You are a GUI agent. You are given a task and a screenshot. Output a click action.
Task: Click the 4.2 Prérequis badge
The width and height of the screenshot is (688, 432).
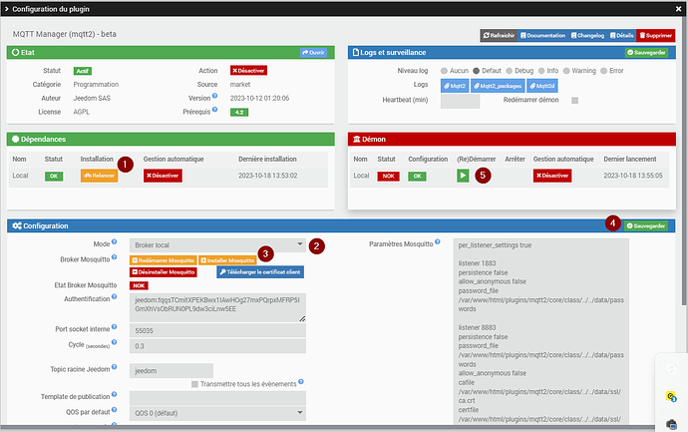pyautogui.click(x=239, y=112)
